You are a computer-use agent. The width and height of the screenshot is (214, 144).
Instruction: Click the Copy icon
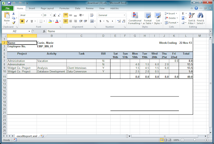[13, 18]
